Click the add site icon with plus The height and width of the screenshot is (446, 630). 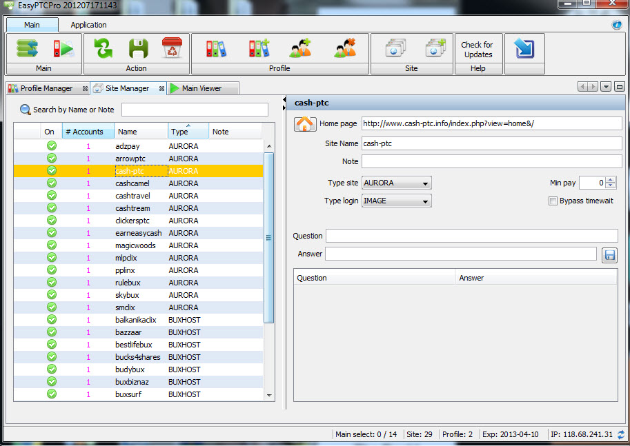pos(436,48)
